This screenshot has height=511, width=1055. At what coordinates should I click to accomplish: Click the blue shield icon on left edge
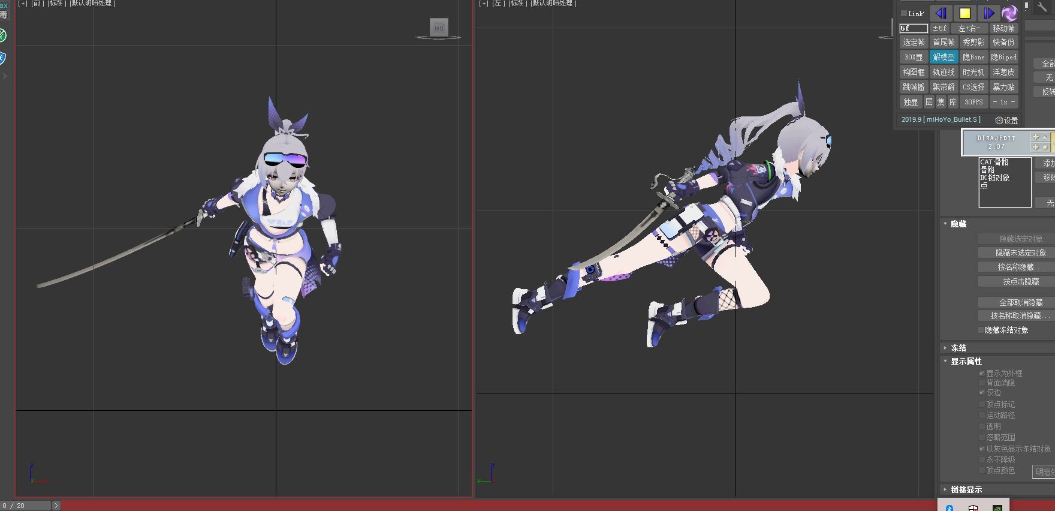2,58
